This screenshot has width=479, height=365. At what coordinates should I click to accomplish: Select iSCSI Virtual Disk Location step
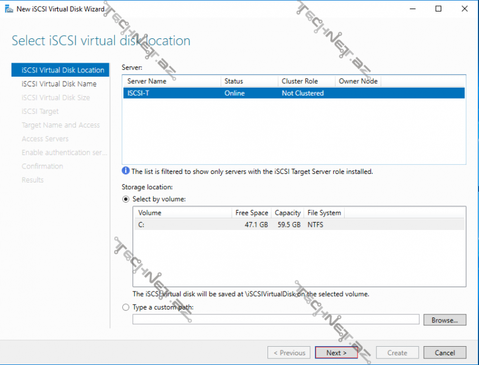pos(63,70)
